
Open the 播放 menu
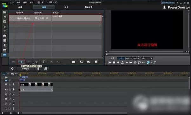click(31, 3)
